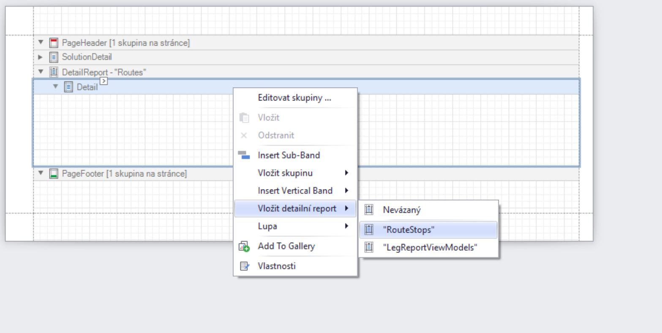Collapse the PageHeader band triangle
This screenshot has height=333, width=662.
(x=41, y=42)
